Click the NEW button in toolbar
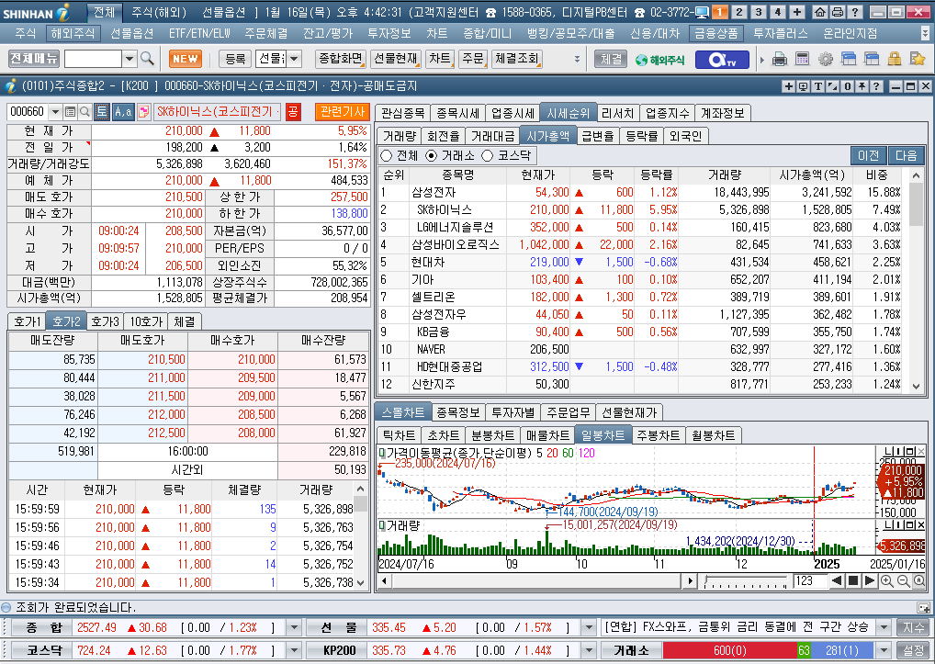 point(186,59)
